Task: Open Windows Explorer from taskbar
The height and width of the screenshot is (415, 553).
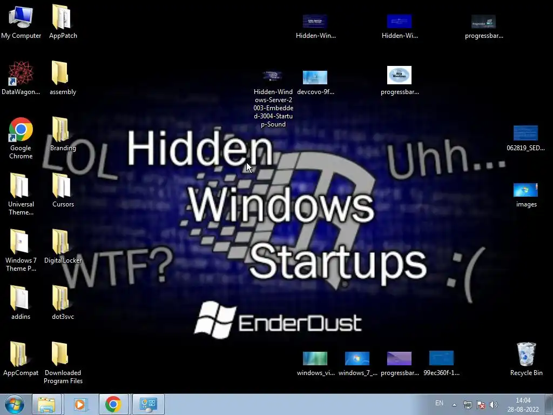Action: pos(47,404)
